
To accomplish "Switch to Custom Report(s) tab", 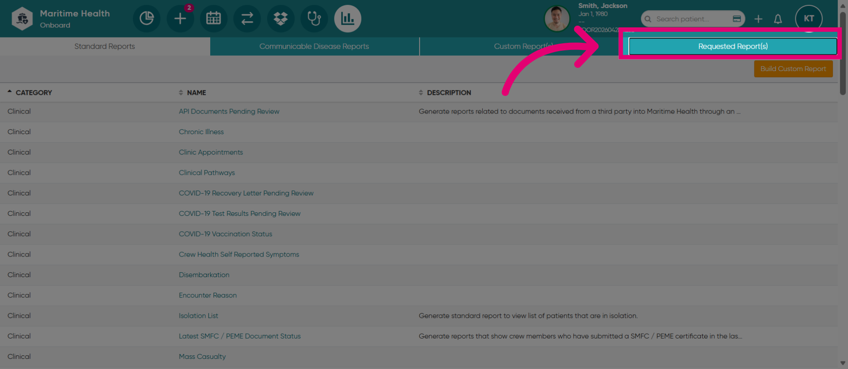I will tap(523, 46).
